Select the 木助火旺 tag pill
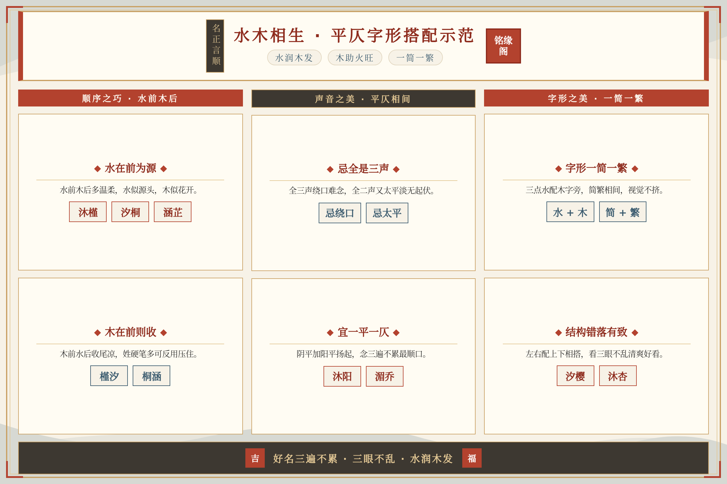This screenshot has height=484, width=727. [x=355, y=57]
